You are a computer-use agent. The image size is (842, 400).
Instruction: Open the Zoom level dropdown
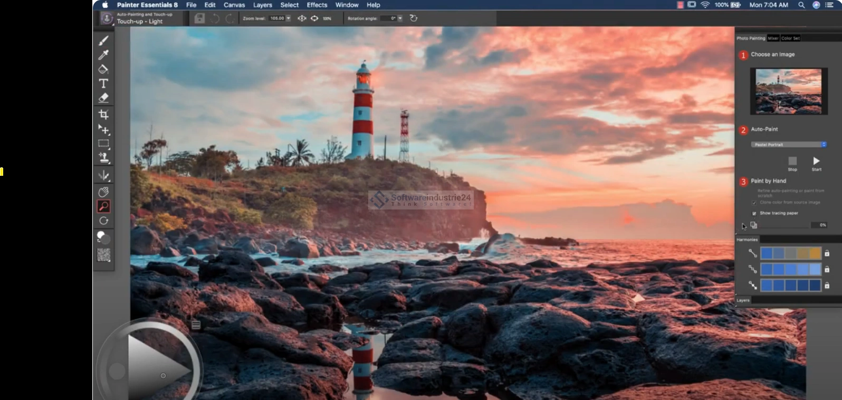click(288, 18)
